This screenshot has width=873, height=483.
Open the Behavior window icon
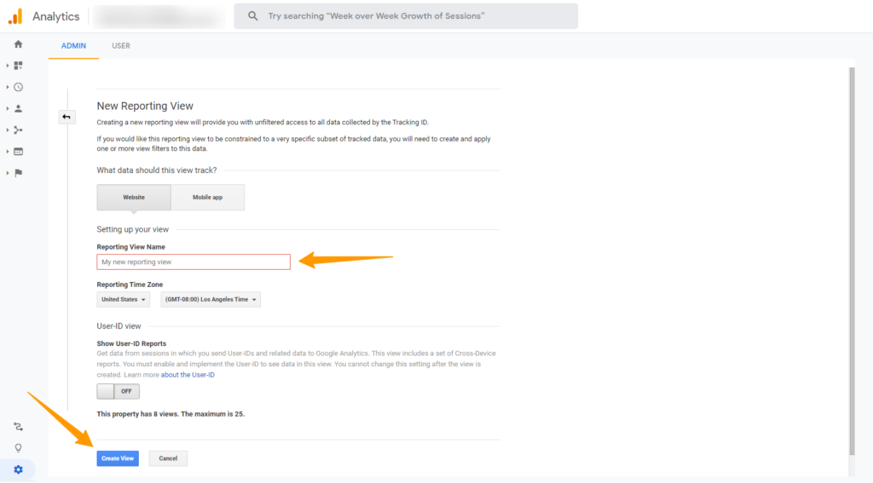pyautogui.click(x=19, y=152)
